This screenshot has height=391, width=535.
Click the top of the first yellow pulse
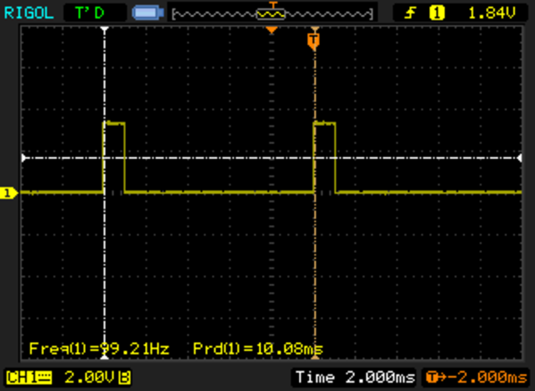coord(115,123)
